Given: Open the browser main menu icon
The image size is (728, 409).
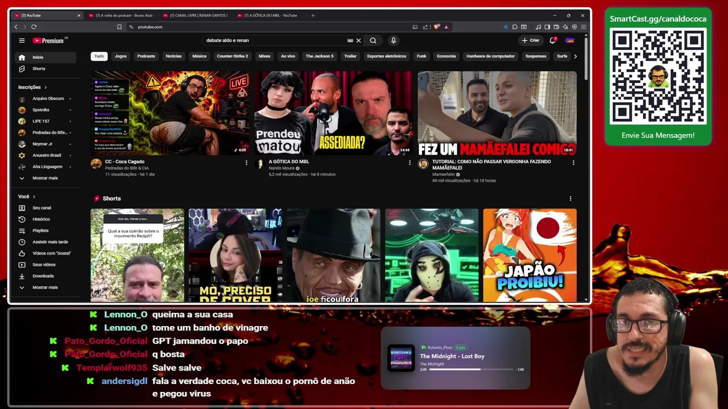Looking at the screenshot, I should [584, 27].
